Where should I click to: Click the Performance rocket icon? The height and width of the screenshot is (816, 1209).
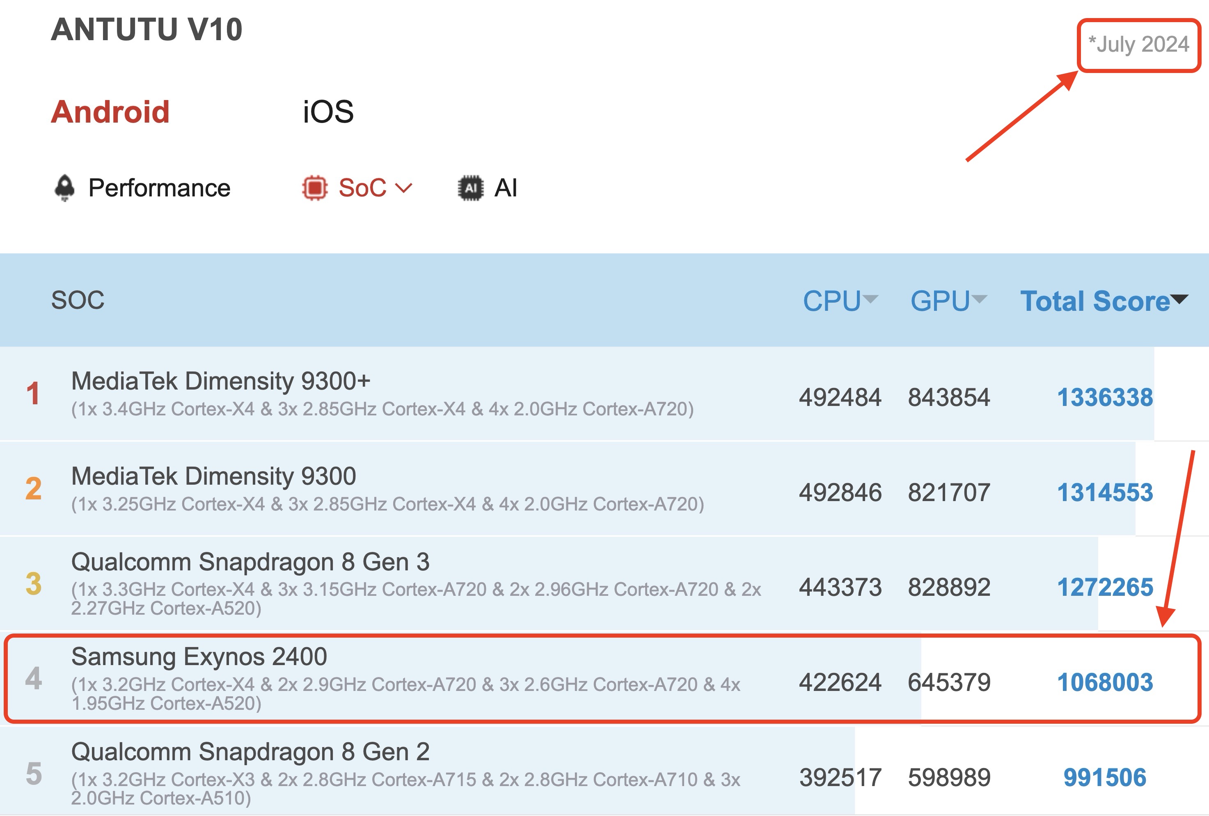[x=64, y=188]
